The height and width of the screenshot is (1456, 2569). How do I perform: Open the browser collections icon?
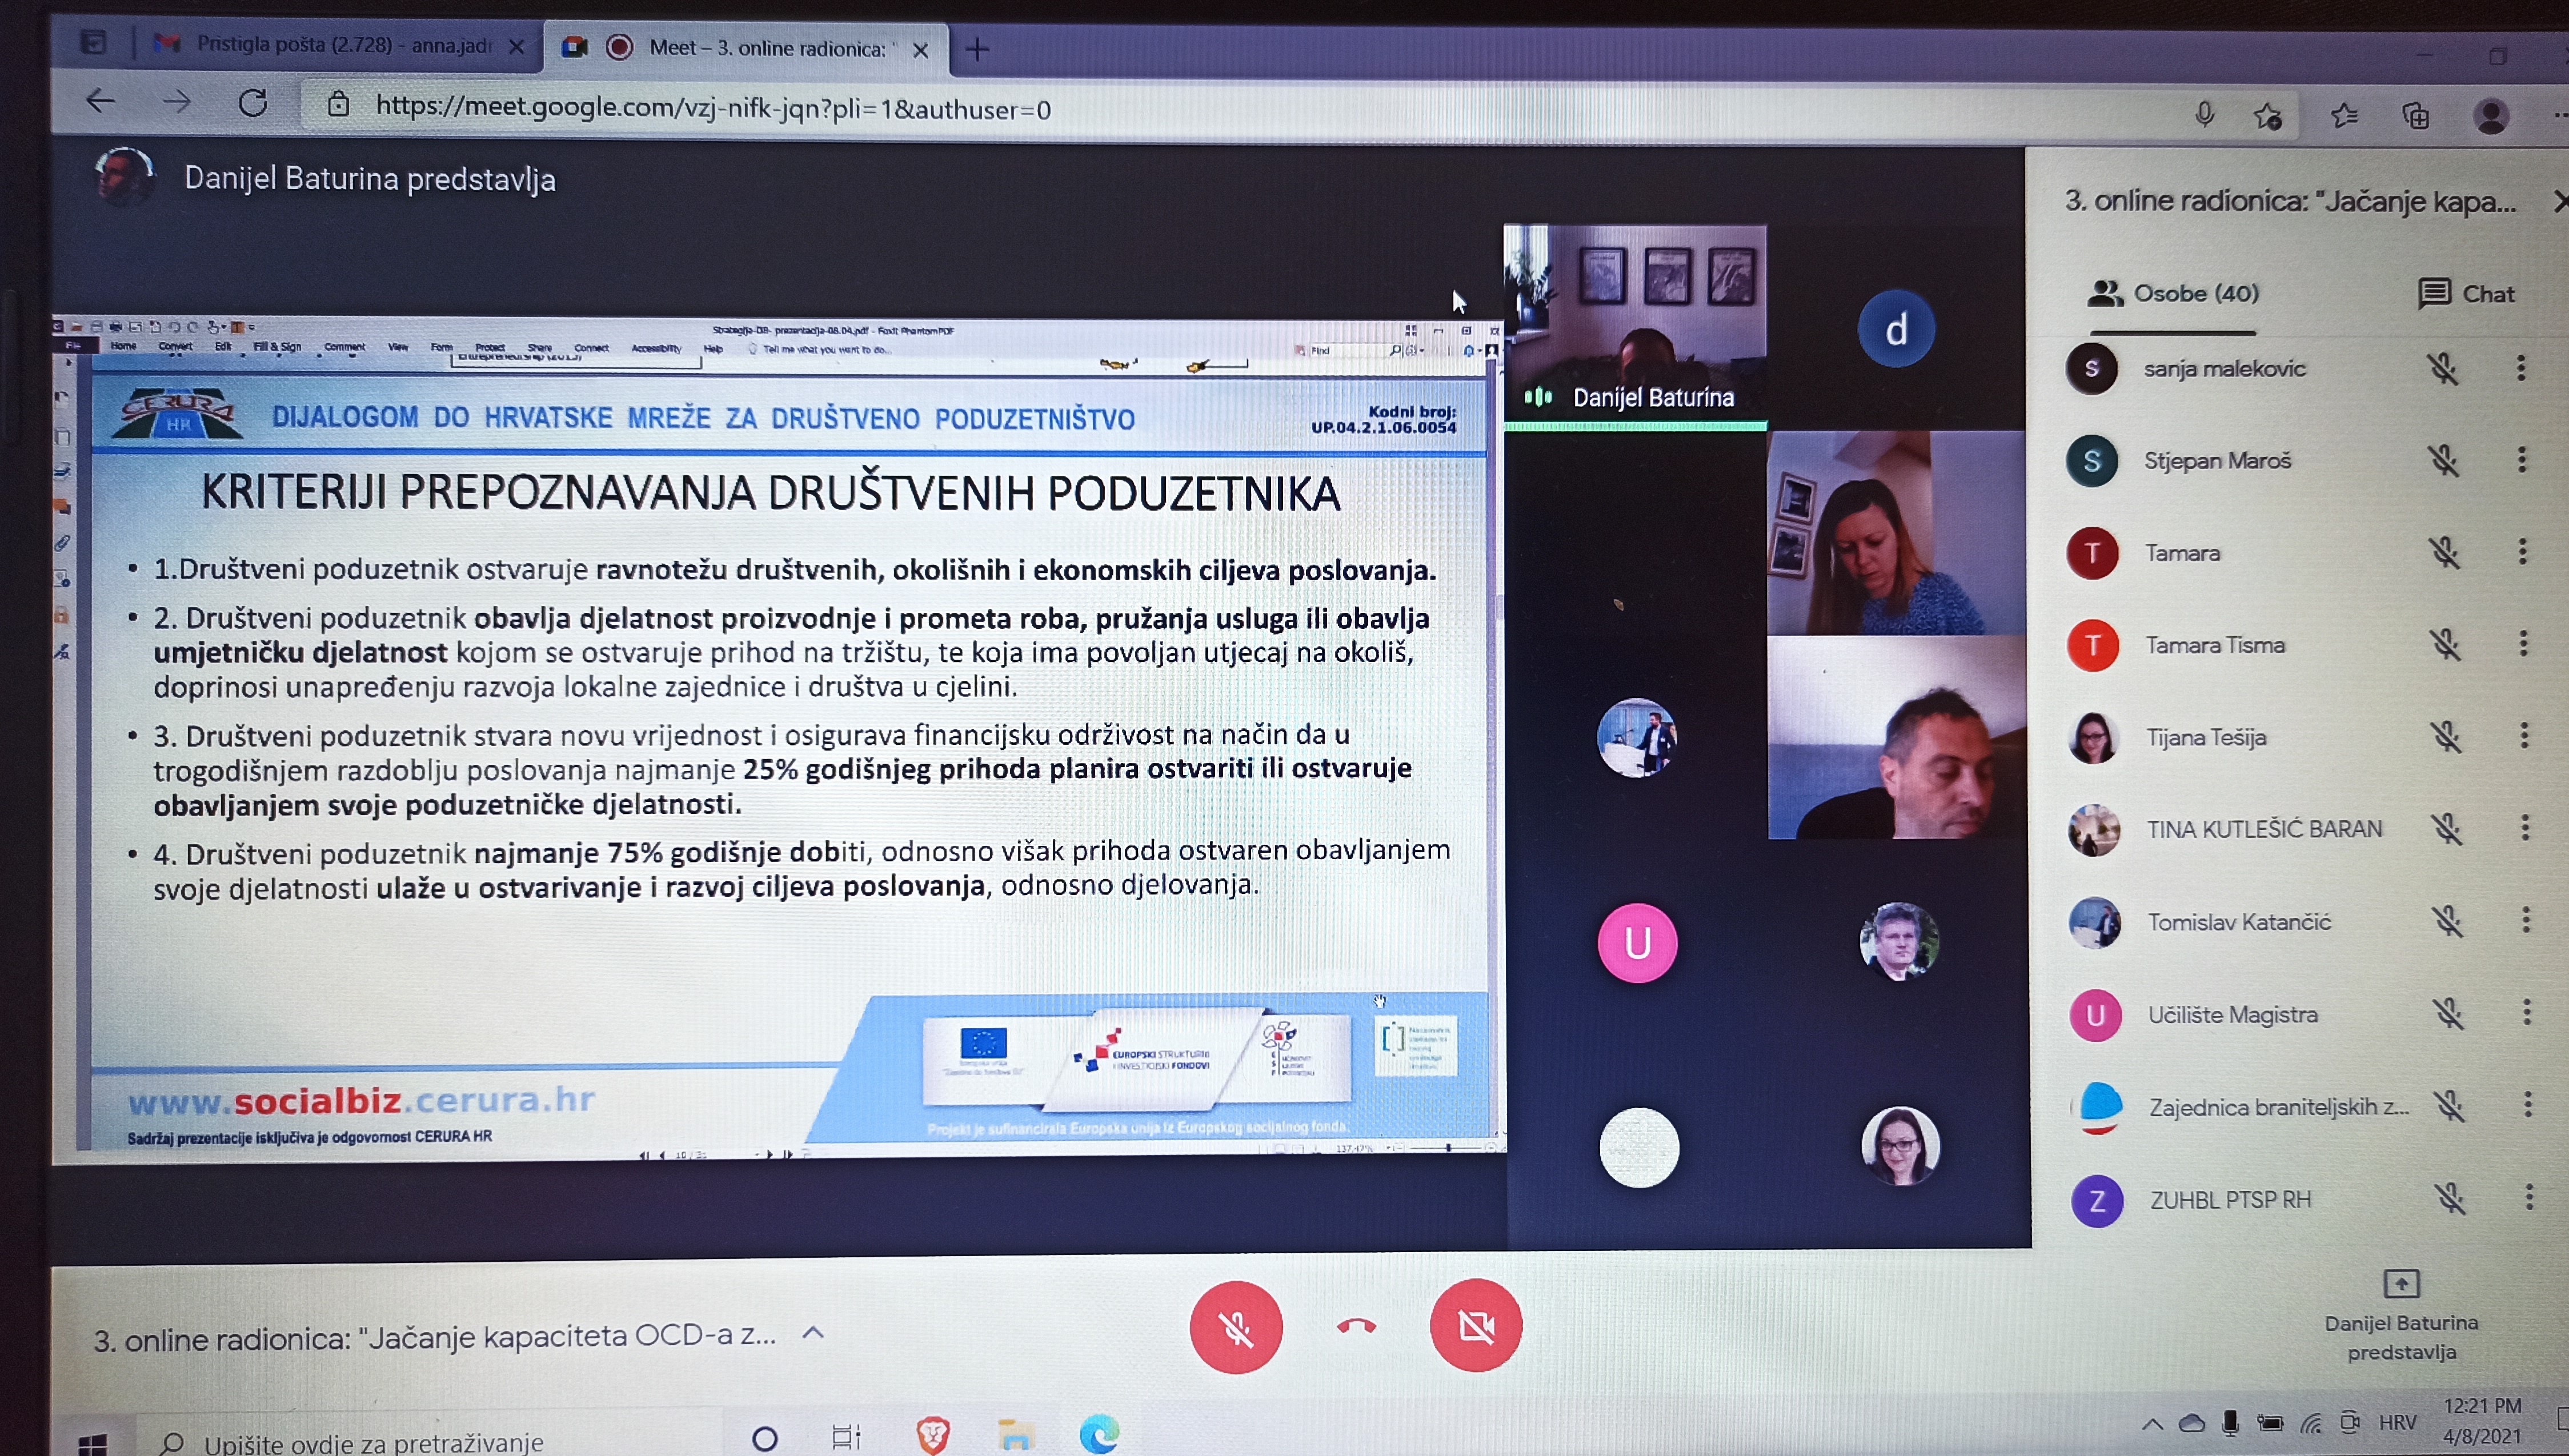pos(2416,117)
